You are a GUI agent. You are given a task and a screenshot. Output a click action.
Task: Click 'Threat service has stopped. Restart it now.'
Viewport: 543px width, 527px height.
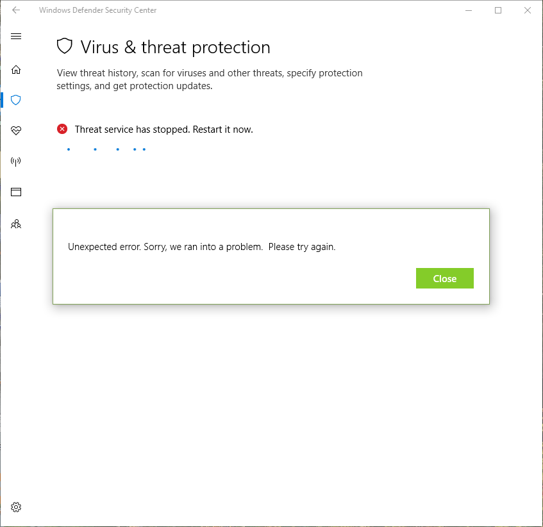[x=163, y=130]
